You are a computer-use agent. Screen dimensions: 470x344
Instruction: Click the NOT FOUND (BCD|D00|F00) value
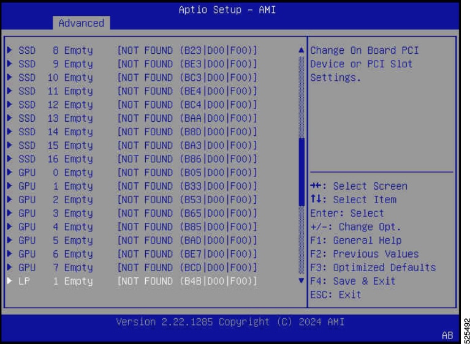pos(188,267)
